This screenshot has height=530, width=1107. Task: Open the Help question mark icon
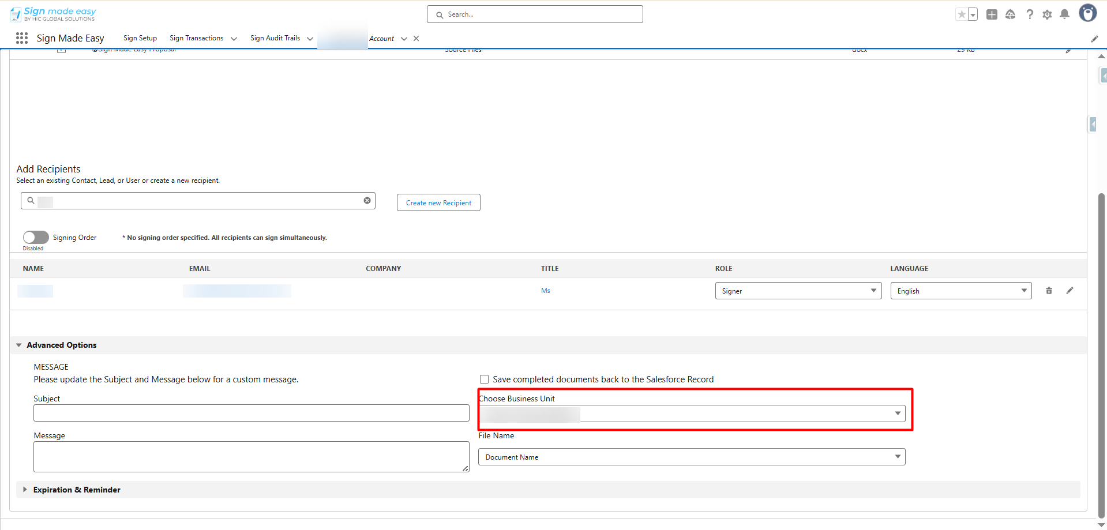(x=1030, y=15)
